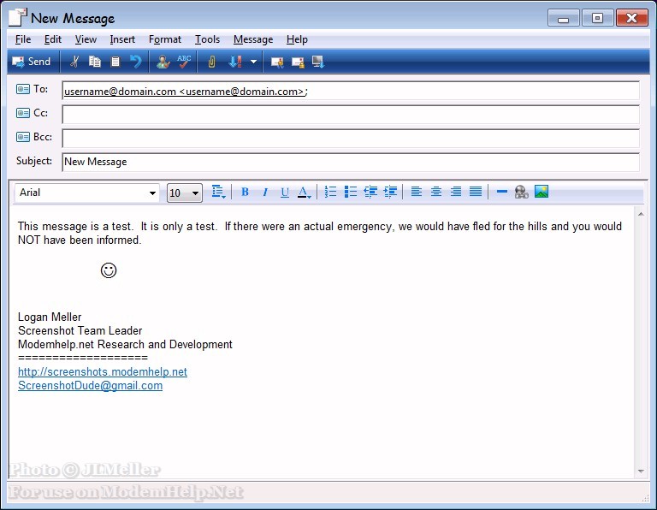Click the Check Names icon
This screenshot has width=657, height=510.
click(x=163, y=62)
